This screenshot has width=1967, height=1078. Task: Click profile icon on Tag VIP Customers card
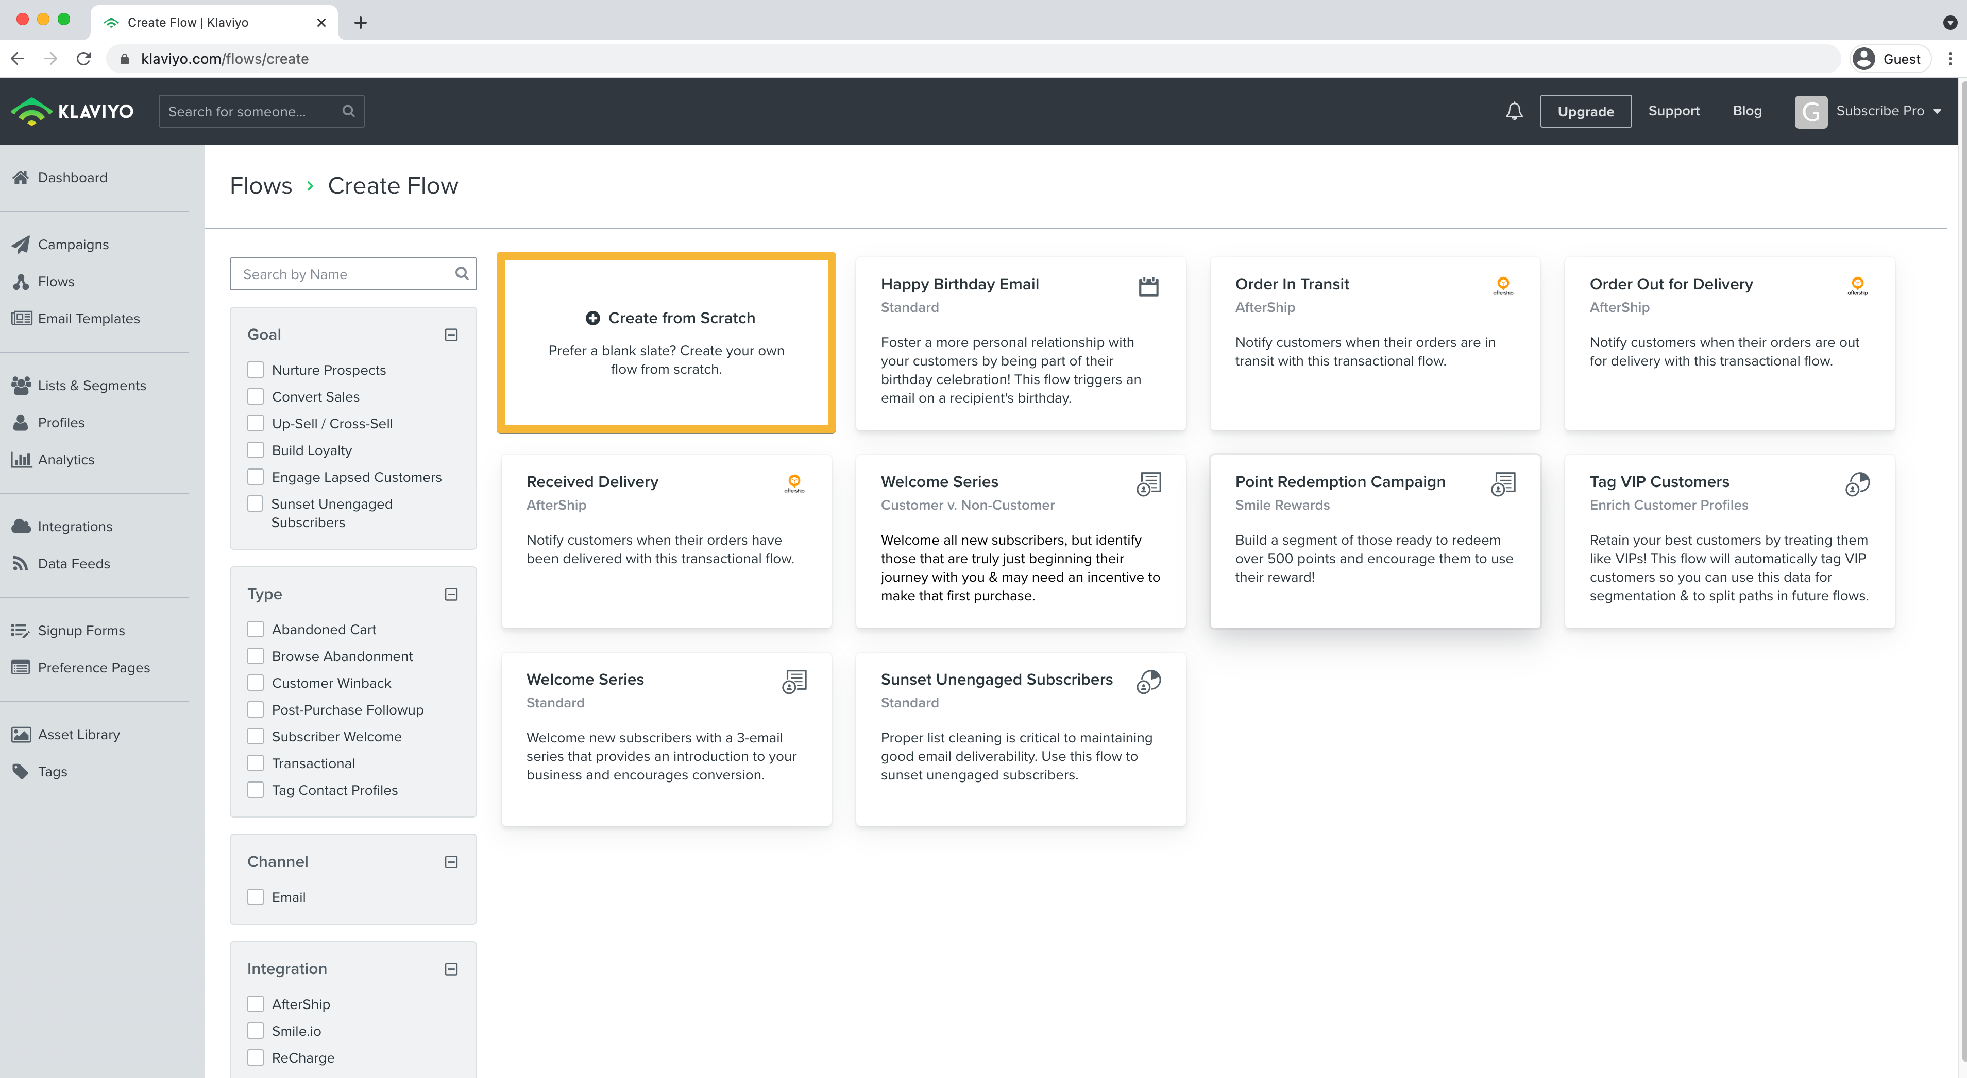(x=1857, y=484)
